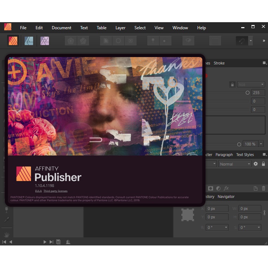Open the EULA link on splash screen
This screenshot has height=268, width=268.
coord(38,191)
